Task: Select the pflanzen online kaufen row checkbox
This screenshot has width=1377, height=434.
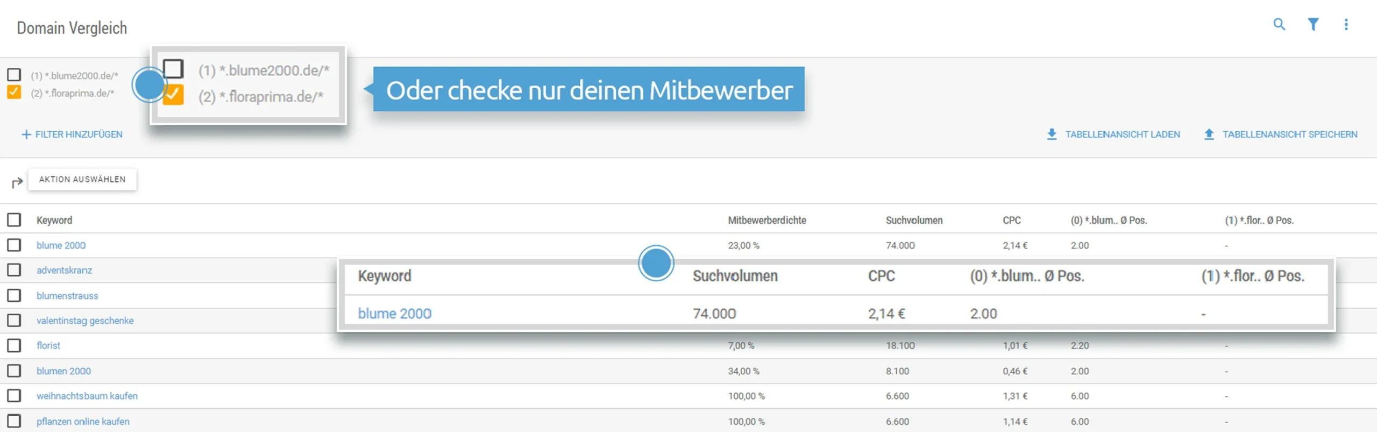Action: click(x=14, y=421)
